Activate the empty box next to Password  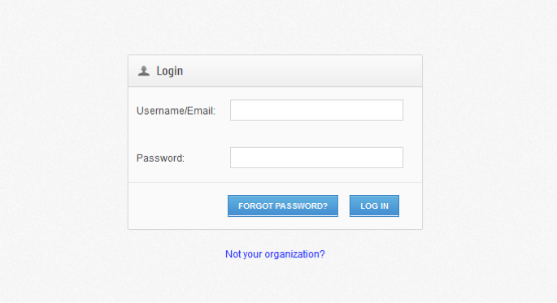pos(316,158)
